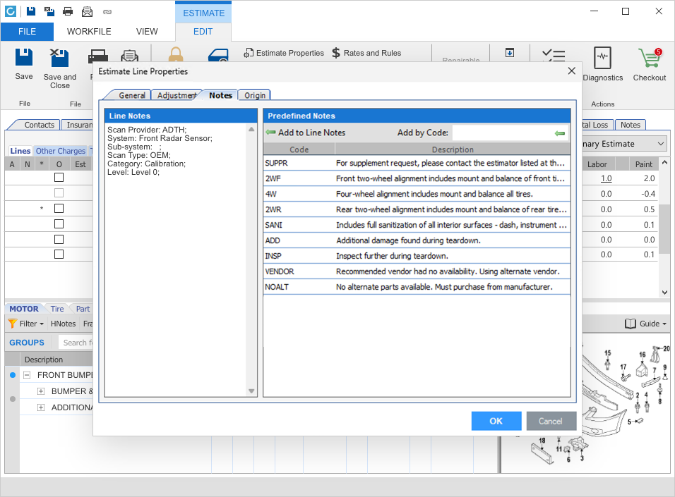Viewport: 675px width, 497px height.
Task: Click the blue vehicle icon in ribbon
Action: pyautogui.click(x=218, y=56)
